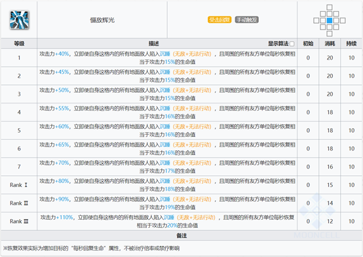Click the 慑敌辉光 skill icon
Viewport: 363px width, 257px height.
(x=19, y=20)
